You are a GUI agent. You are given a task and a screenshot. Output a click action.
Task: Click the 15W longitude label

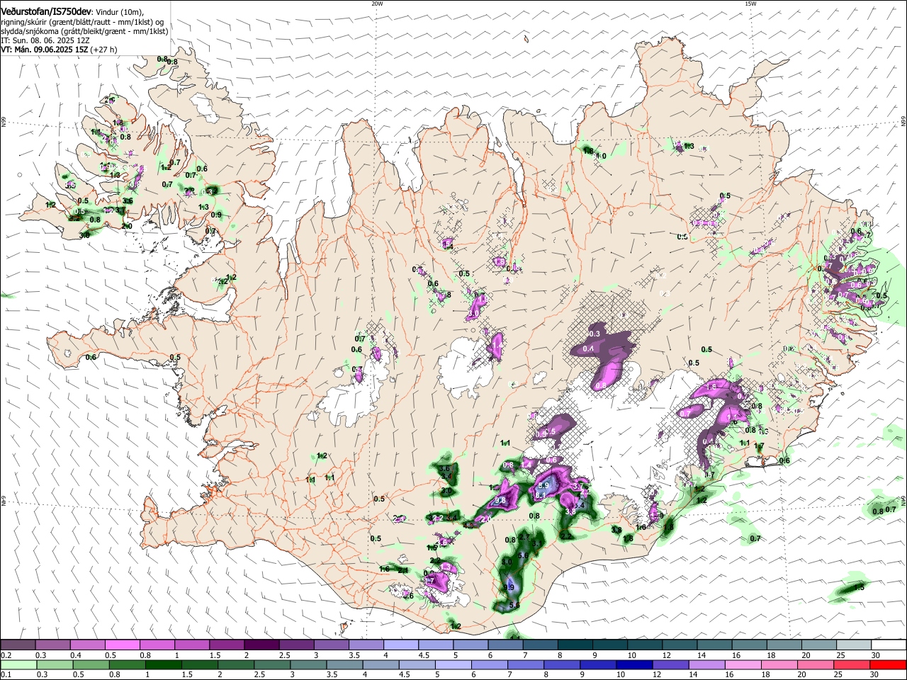tap(750, 4)
